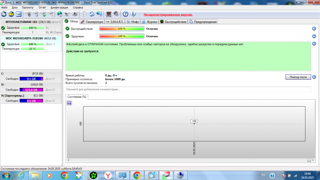The image size is (320, 180).
Task: Click the disk with clock test icon
Action: coord(36,14)
